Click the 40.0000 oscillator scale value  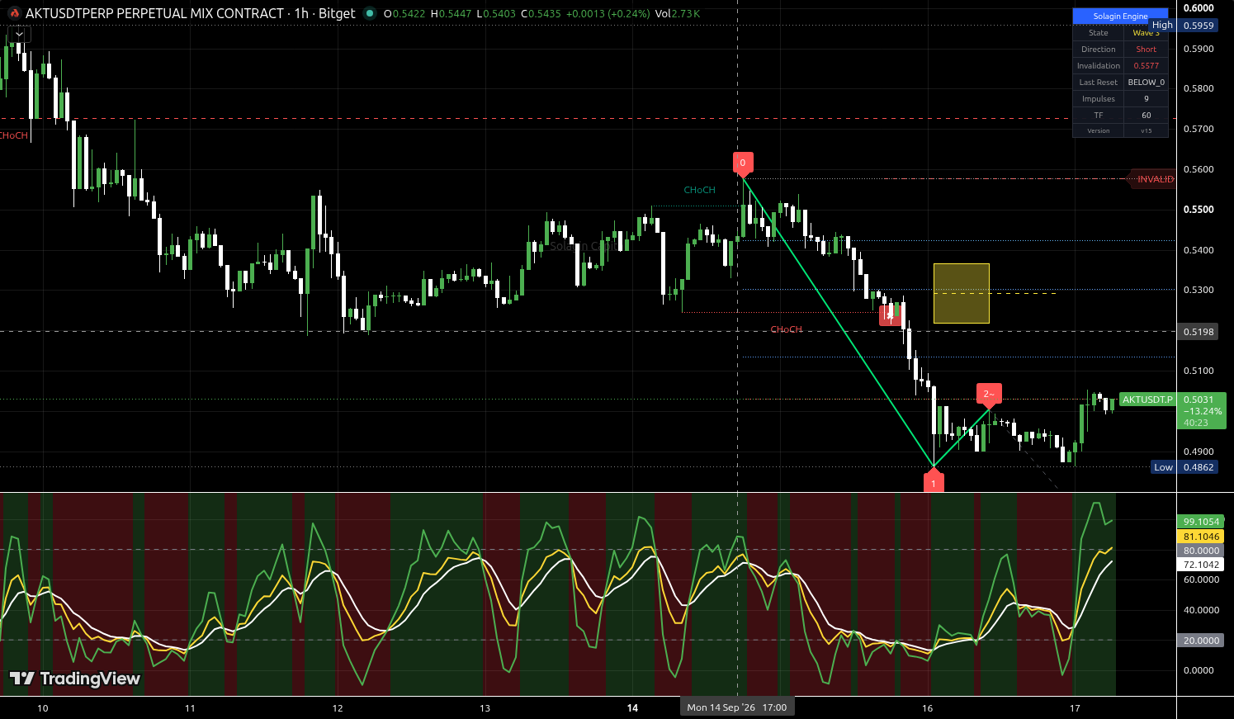(1201, 611)
